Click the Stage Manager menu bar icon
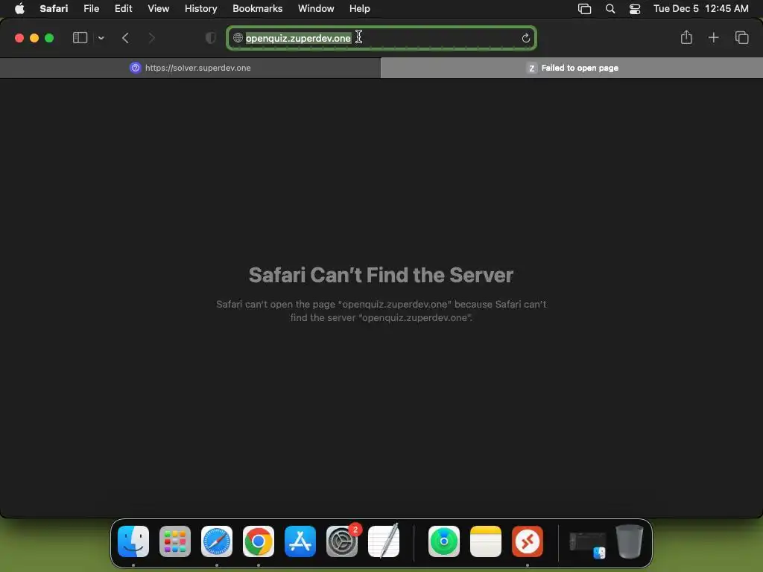 point(584,9)
